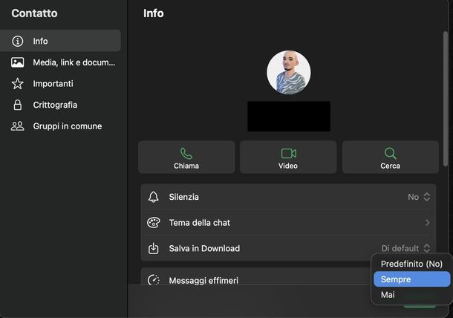
Task: Open the Salva in Download dropdown
Action: click(406, 248)
